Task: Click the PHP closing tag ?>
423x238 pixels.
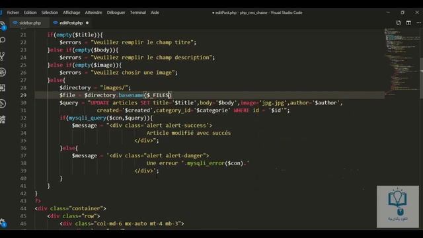Action: tap(38, 201)
